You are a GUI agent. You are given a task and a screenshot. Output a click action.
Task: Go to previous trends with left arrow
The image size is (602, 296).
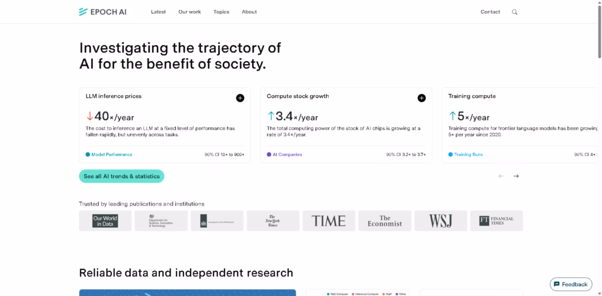[501, 176]
